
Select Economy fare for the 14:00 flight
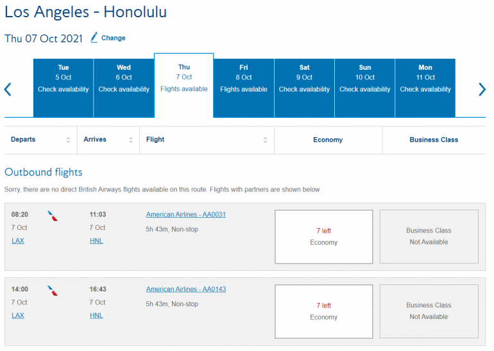[323, 311]
